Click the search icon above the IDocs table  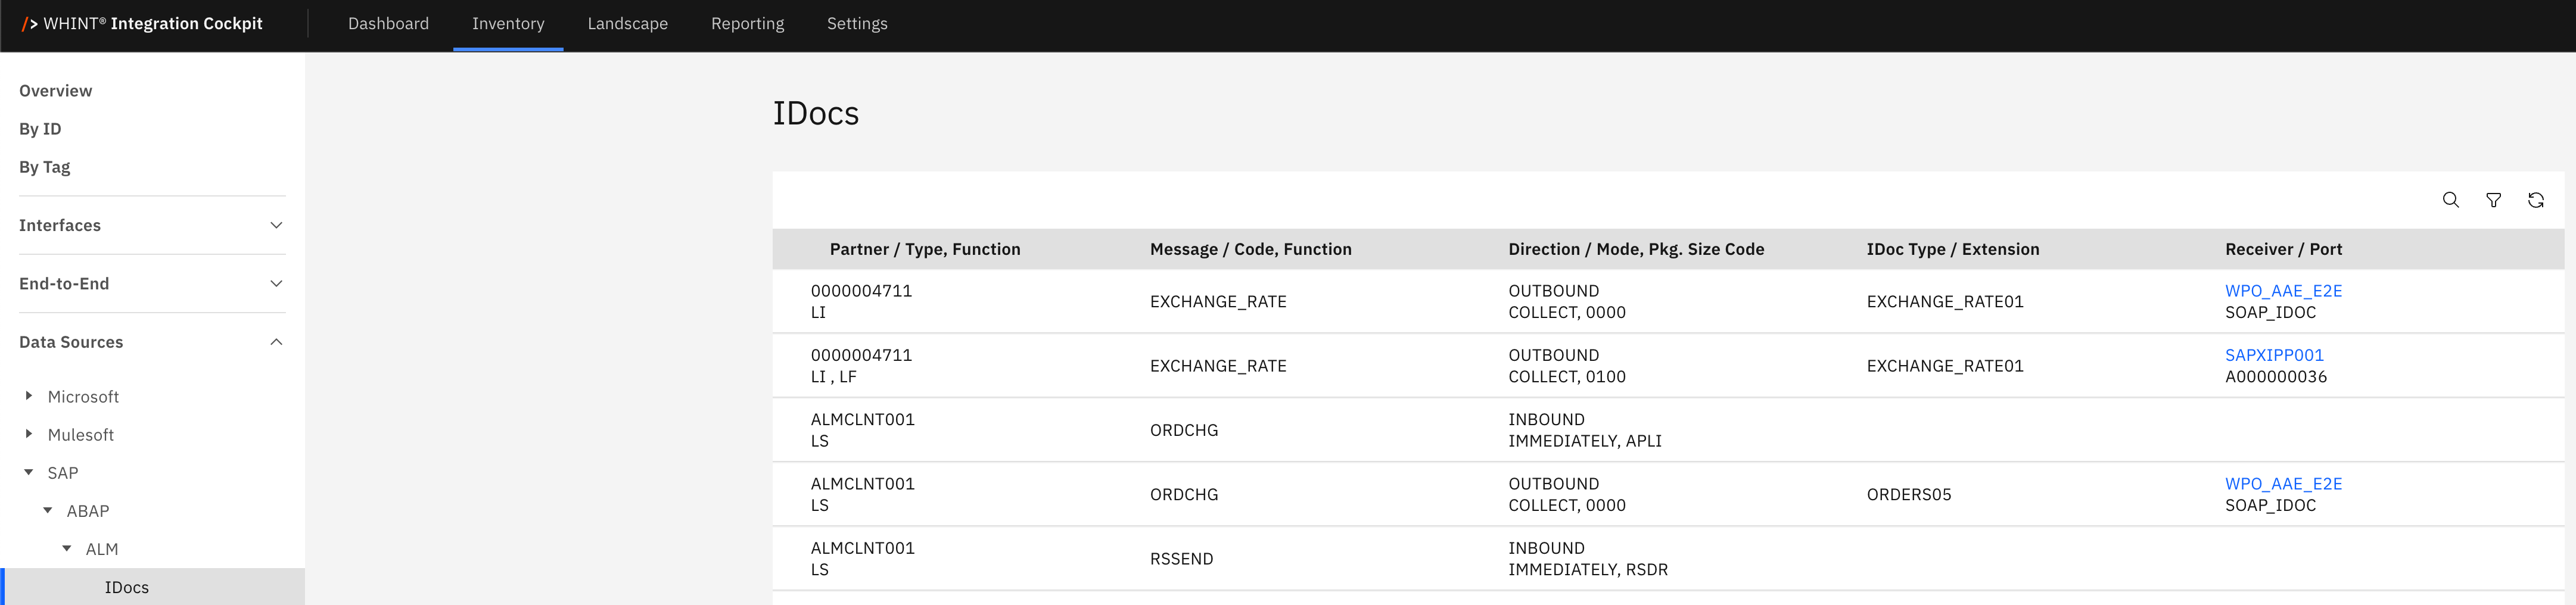[2450, 200]
